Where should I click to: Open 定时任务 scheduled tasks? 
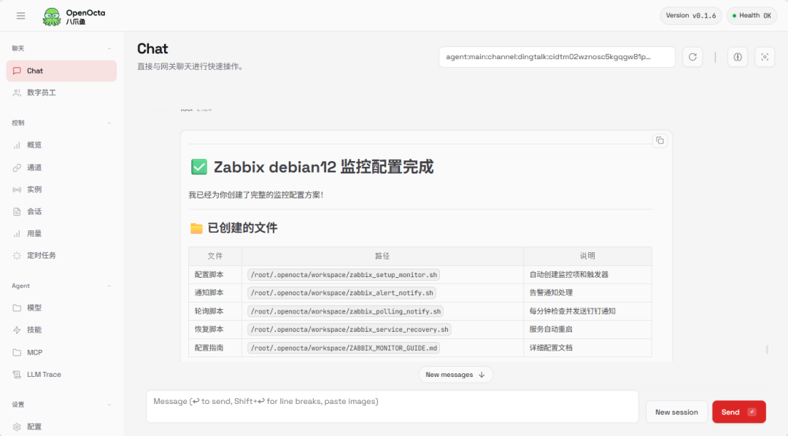(61, 256)
